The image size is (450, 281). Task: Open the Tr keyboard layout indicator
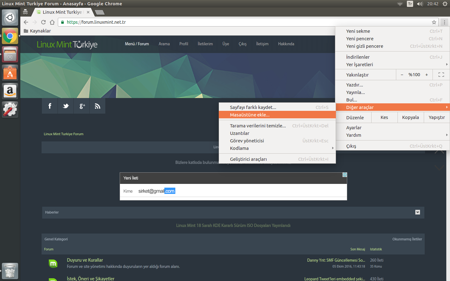[x=410, y=4]
